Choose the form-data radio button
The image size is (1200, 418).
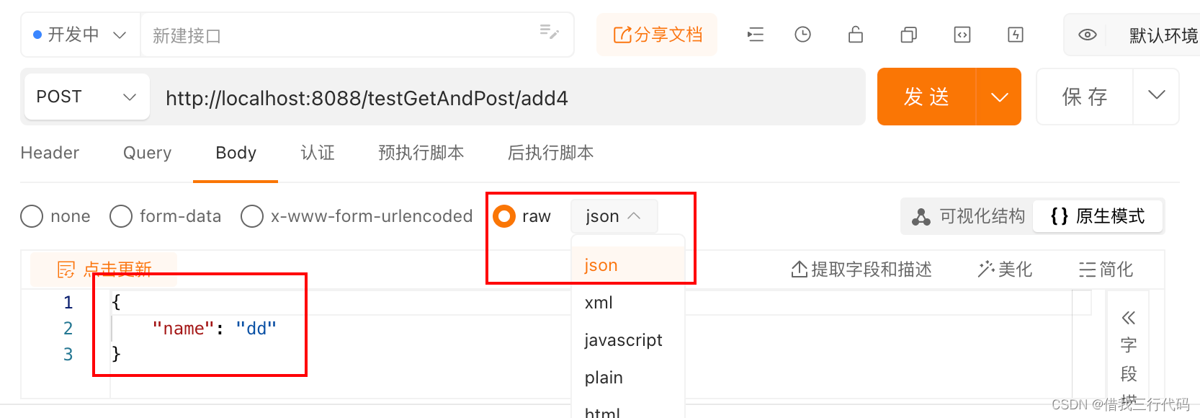[x=120, y=215]
